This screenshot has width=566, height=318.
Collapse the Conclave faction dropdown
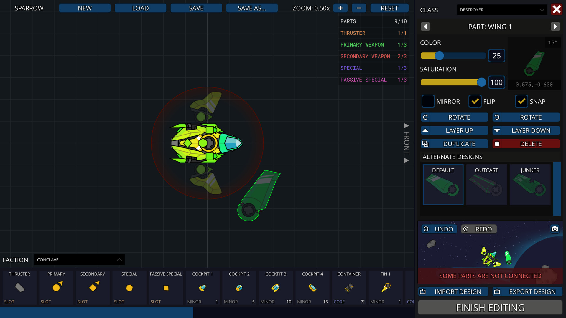(x=79, y=260)
